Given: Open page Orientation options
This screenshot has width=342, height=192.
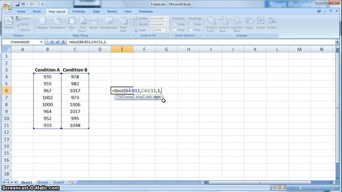Looking at the screenshot, I should coord(57,23).
